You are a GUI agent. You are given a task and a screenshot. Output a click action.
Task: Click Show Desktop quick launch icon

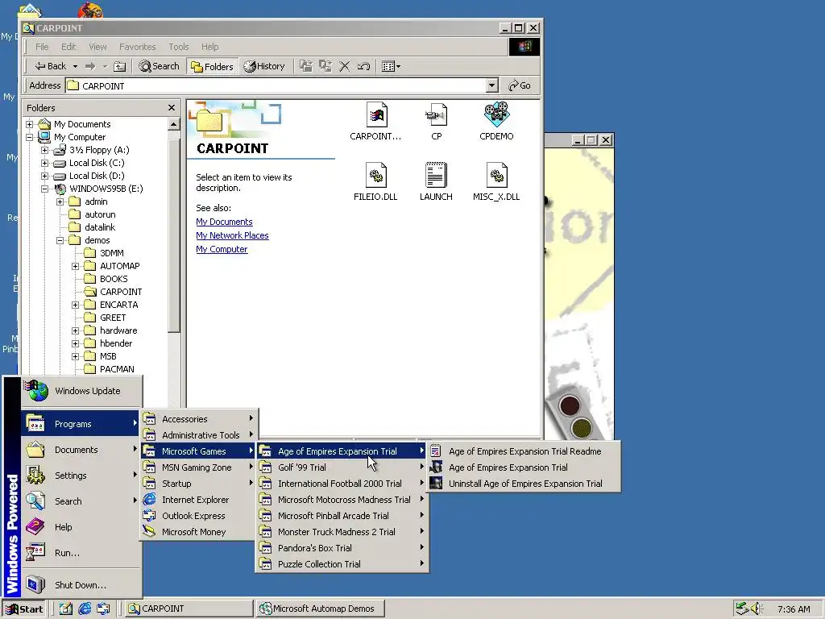click(x=65, y=609)
